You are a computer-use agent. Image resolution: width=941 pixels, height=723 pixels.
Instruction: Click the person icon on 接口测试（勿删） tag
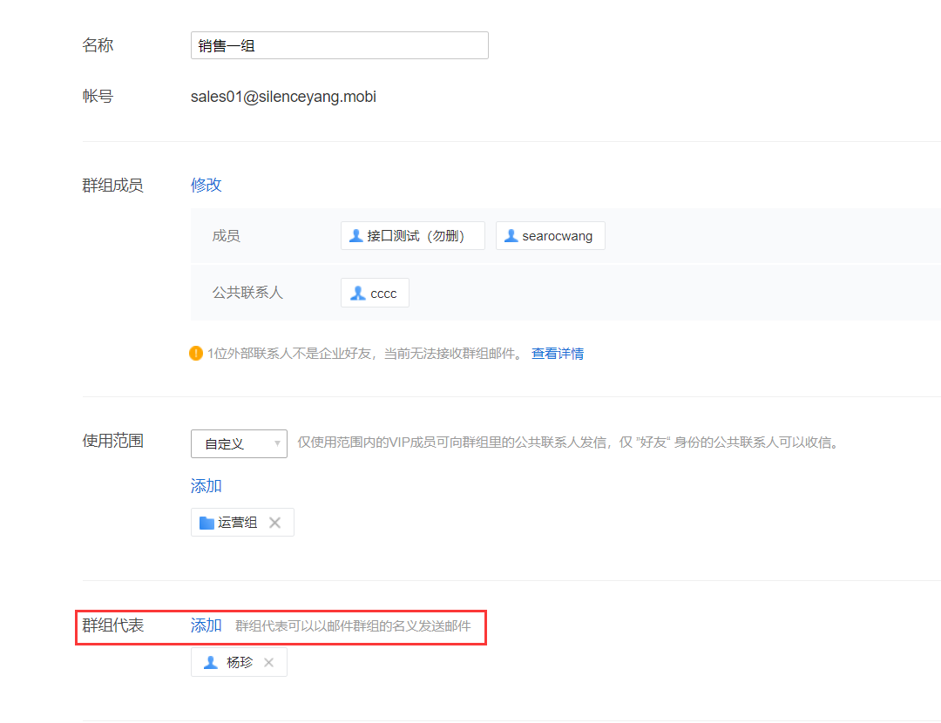coord(355,236)
